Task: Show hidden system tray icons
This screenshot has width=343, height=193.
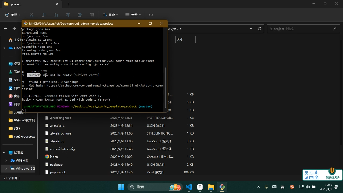Action: (x=258, y=187)
